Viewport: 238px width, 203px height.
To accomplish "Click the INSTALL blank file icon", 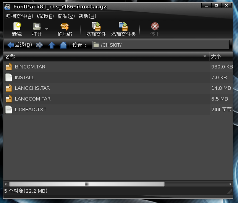I will pyautogui.click(x=9, y=78).
